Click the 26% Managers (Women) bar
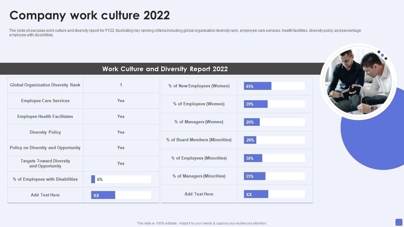404x227 pixels. [252, 122]
